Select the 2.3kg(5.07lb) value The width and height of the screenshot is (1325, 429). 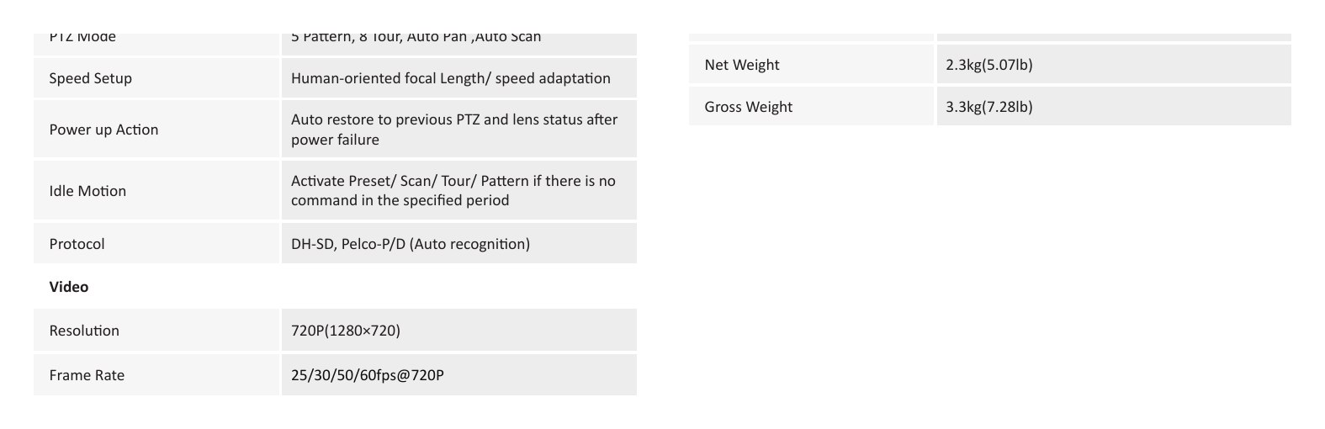coord(989,65)
